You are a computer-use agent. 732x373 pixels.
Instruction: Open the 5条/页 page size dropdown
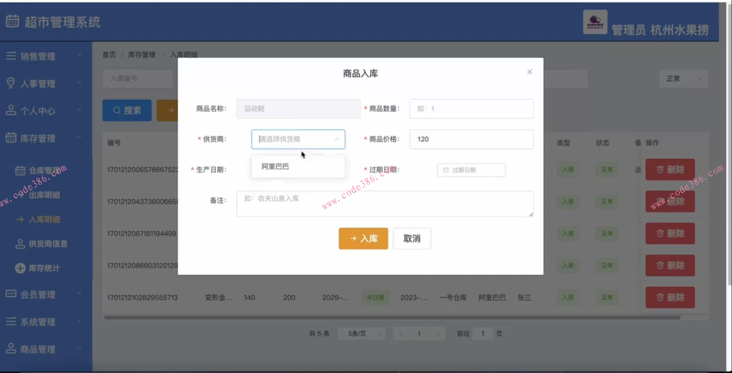tap(361, 333)
